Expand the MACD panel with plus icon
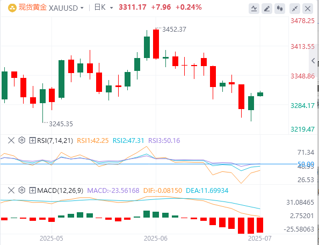 (33, 190)
